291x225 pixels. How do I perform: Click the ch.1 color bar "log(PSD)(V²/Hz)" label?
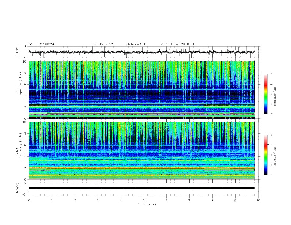point(275,96)
